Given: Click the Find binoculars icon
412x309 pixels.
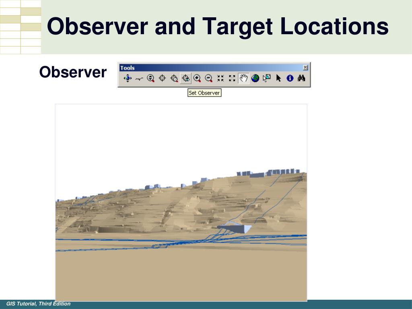Looking at the screenshot, I should click(301, 78).
